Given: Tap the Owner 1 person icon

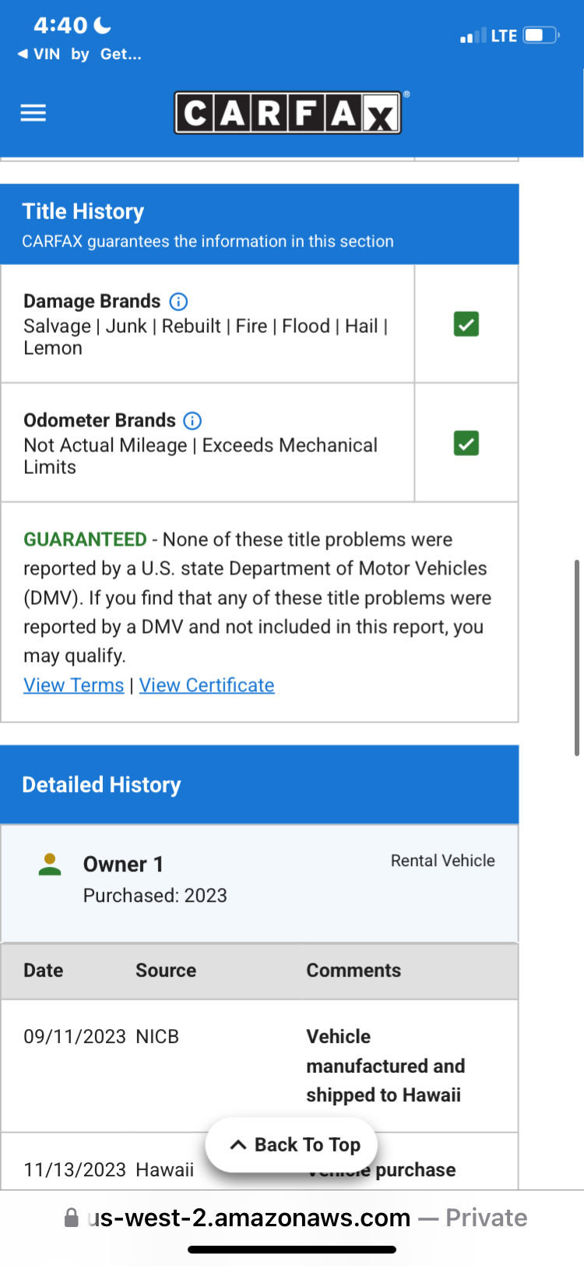Looking at the screenshot, I should (x=50, y=865).
